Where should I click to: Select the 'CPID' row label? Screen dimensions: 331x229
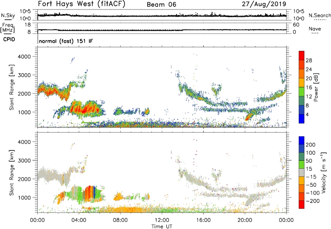9,39
